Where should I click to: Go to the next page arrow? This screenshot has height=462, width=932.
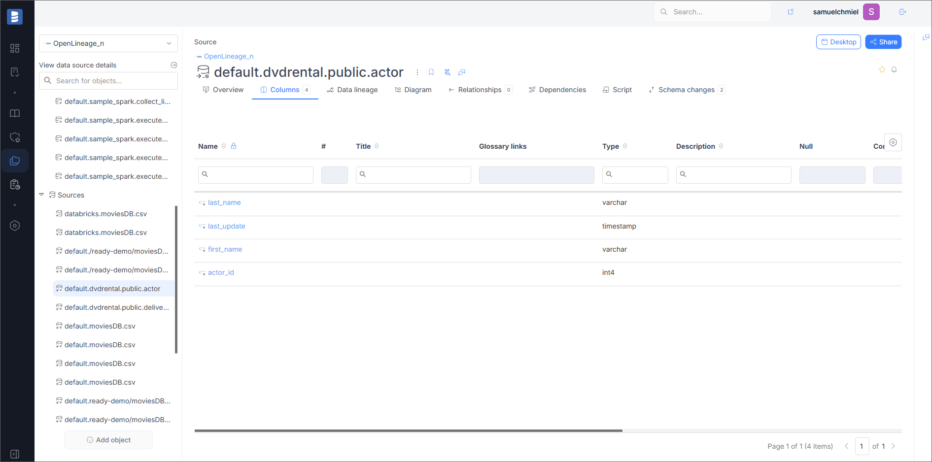(x=893, y=446)
